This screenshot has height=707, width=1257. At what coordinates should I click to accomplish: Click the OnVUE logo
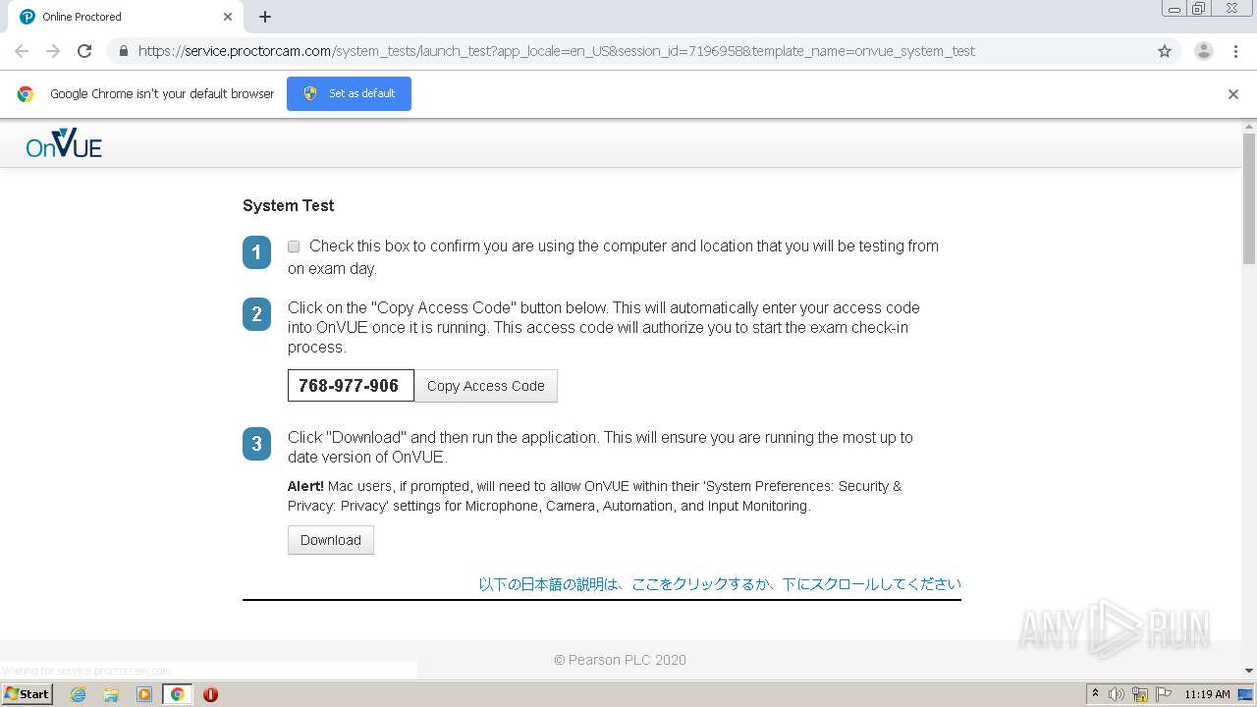[x=64, y=143]
